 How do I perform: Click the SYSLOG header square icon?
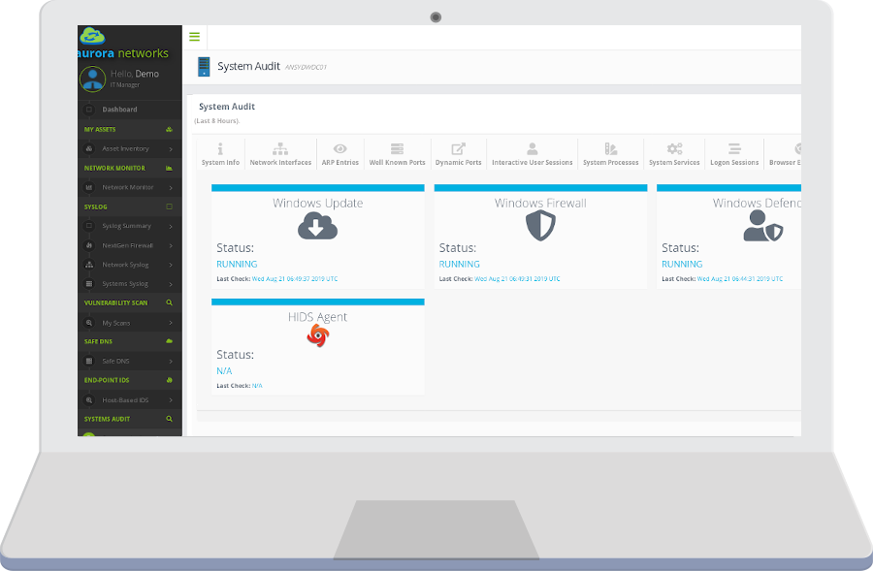[x=169, y=206]
